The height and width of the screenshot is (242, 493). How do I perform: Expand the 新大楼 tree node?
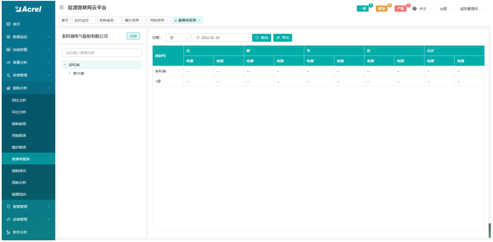tap(70, 74)
